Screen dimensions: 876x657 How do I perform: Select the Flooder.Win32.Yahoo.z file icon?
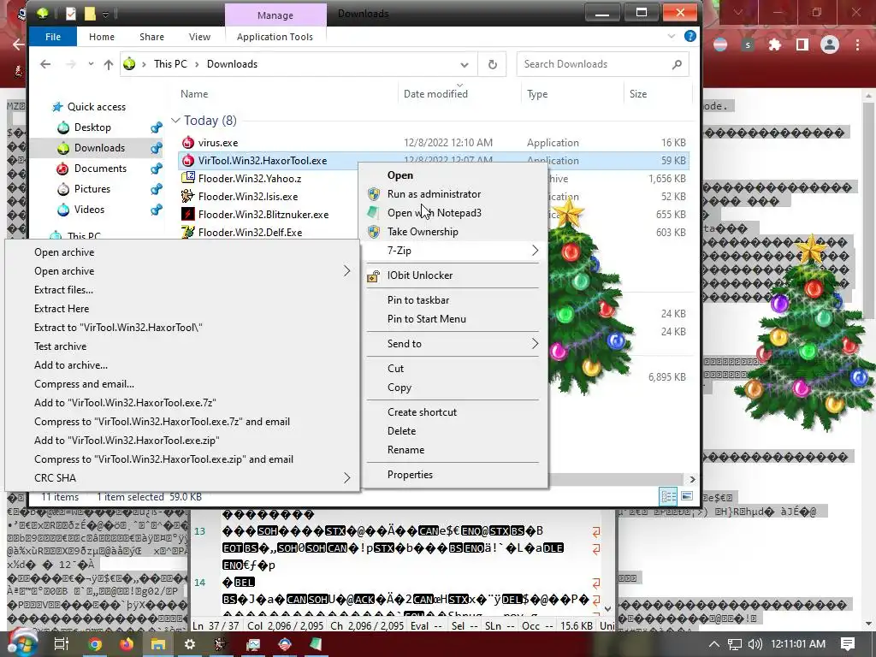click(x=188, y=178)
